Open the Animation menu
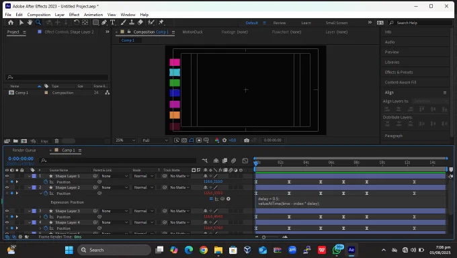Image resolution: width=457 pixels, height=258 pixels. [93, 15]
